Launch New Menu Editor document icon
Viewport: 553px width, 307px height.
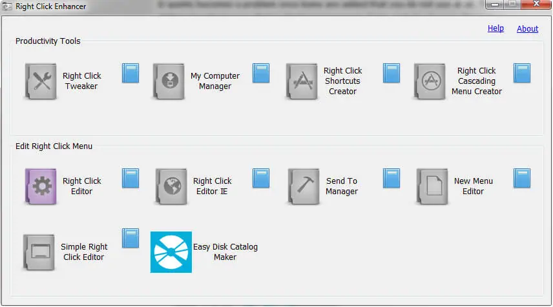tap(432, 186)
